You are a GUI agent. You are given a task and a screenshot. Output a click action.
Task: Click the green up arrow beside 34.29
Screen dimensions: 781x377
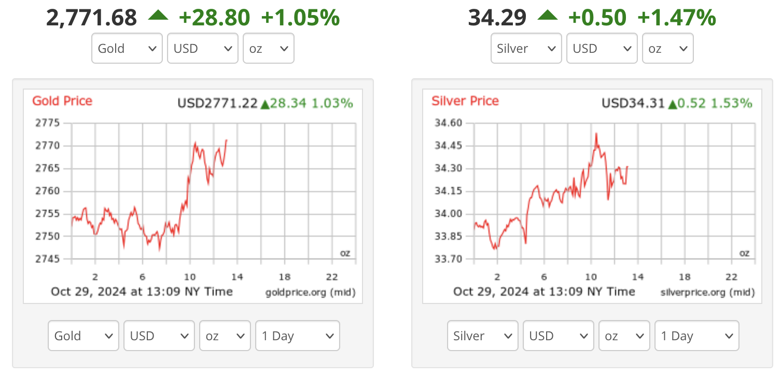click(x=548, y=16)
